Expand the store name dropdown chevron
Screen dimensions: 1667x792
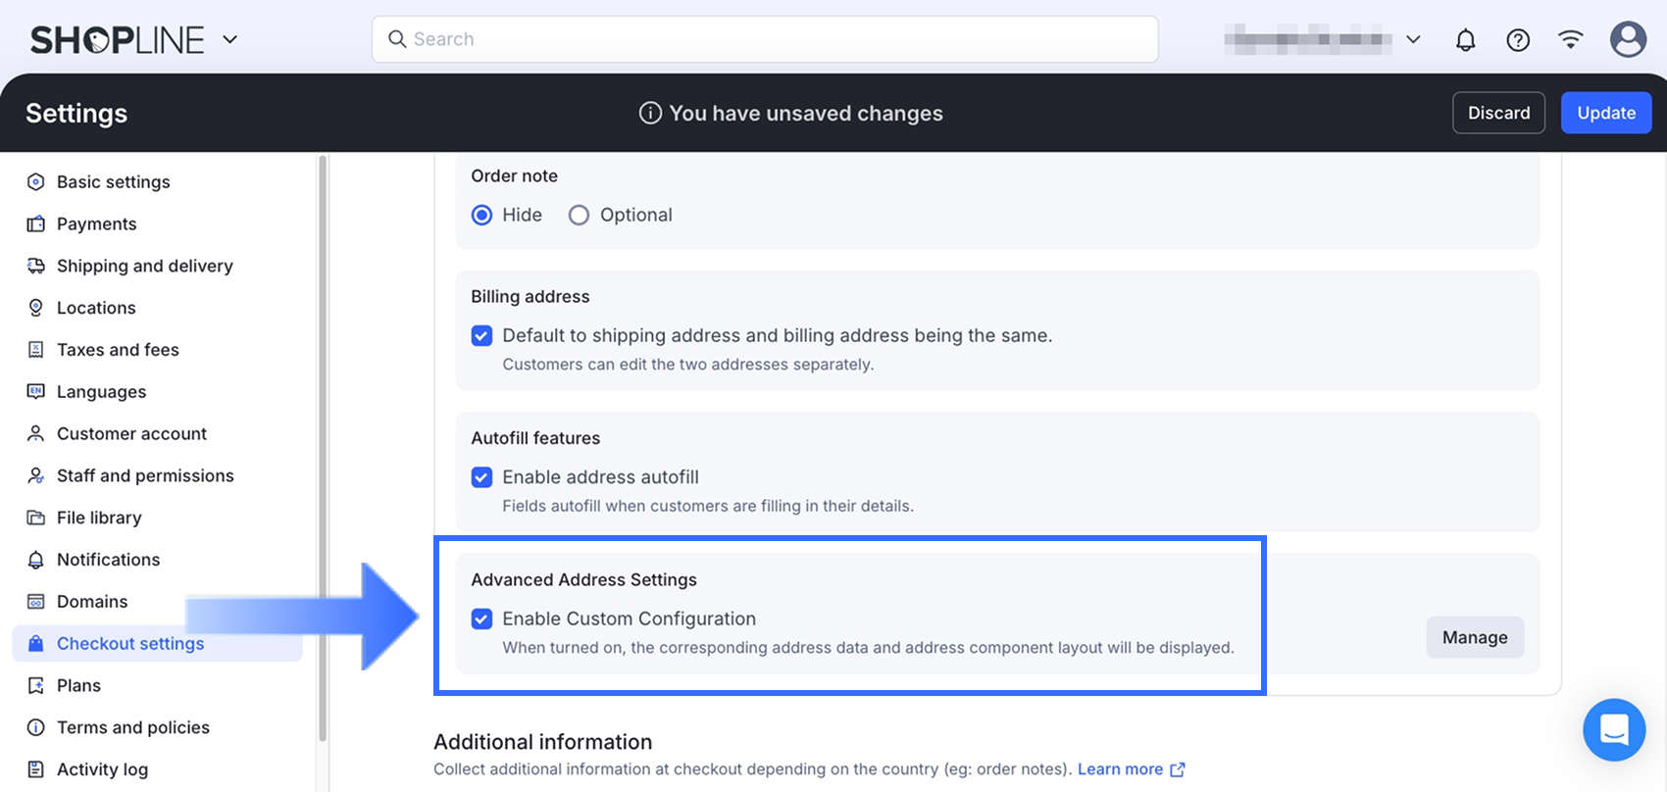[x=1413, y=40]
